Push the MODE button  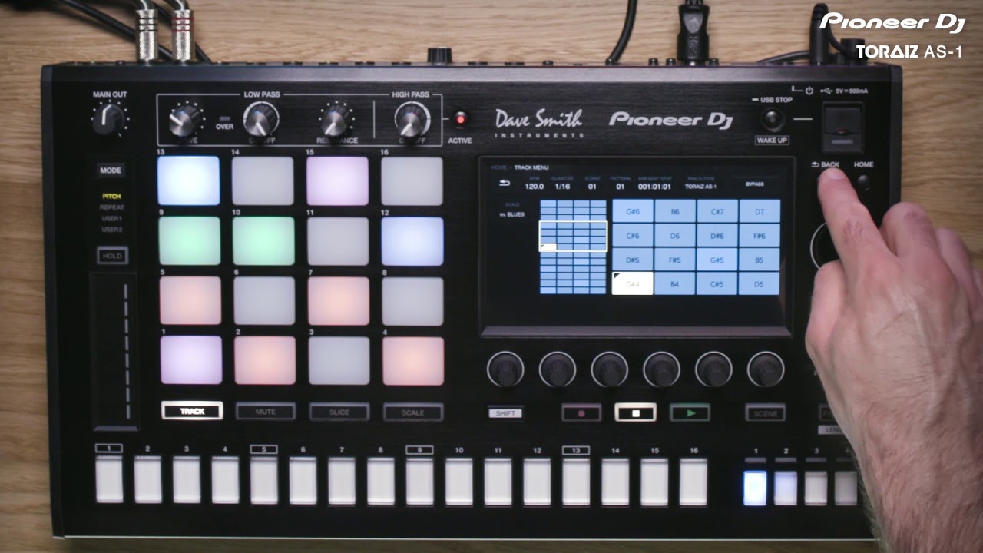(111, 171)
